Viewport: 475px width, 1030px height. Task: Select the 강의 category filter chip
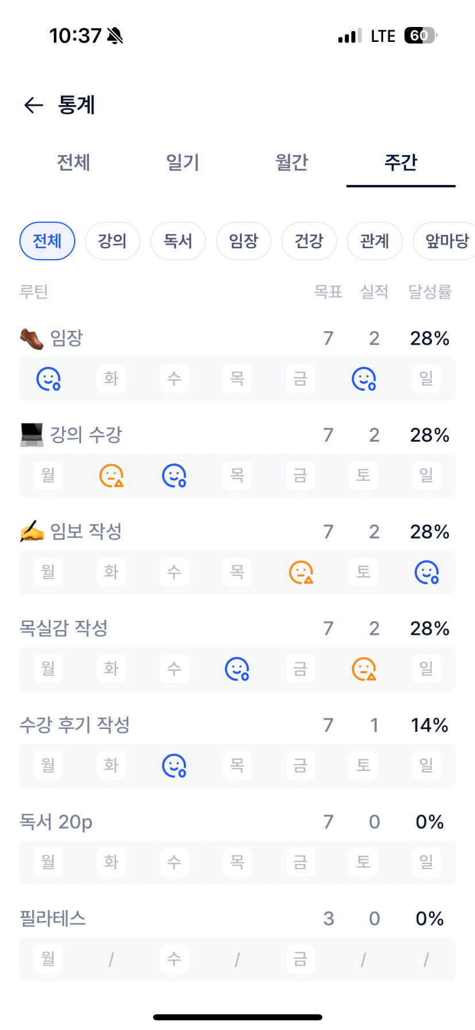click(x=113, y=241)
